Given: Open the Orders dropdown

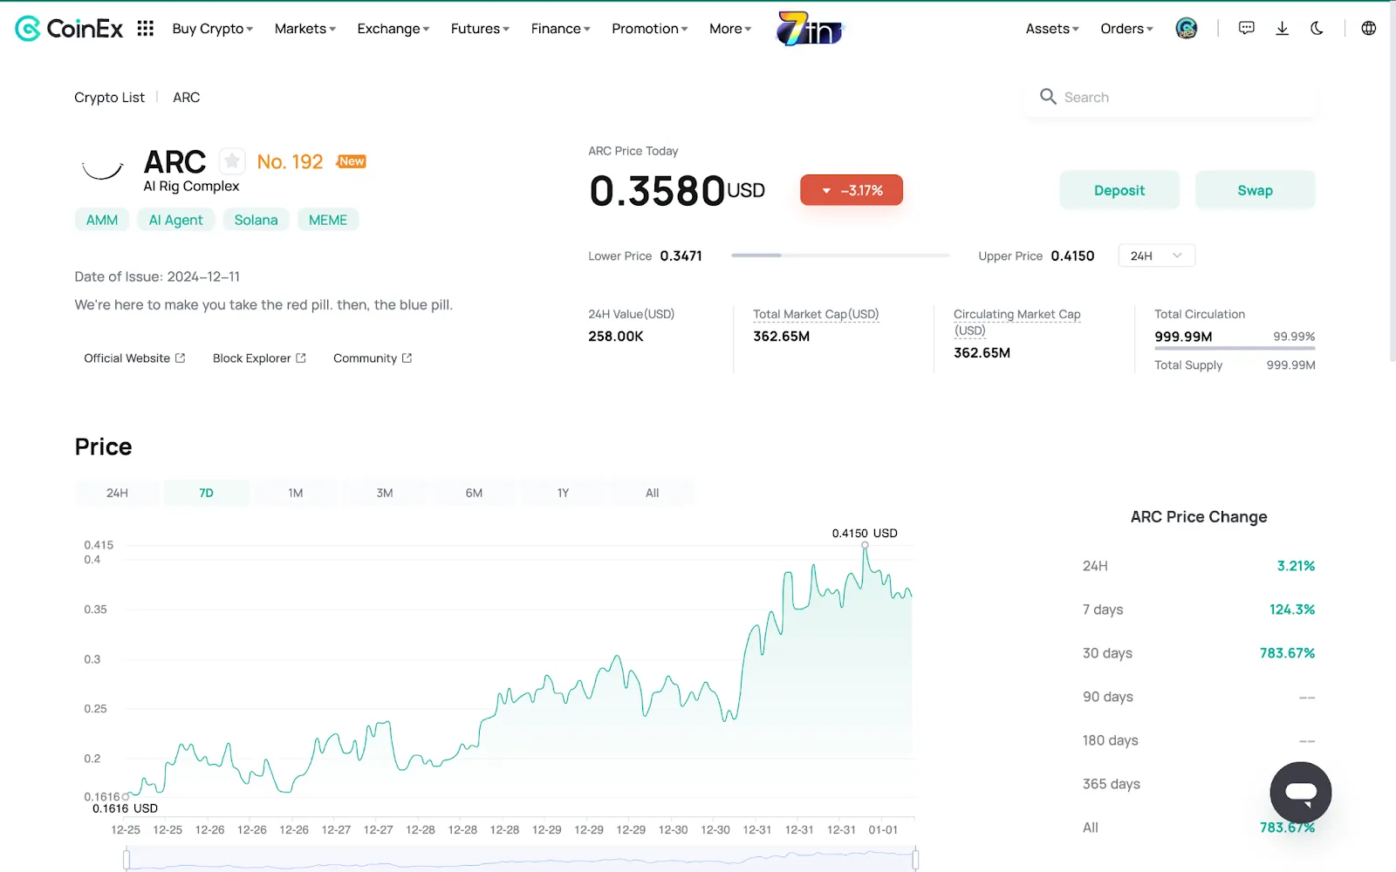Looking at the screenshot, I should [1126, 29].
